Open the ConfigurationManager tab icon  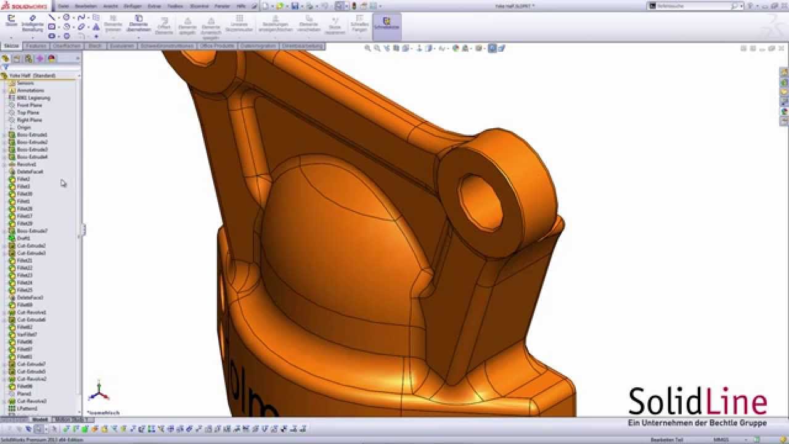pos(28,59)
